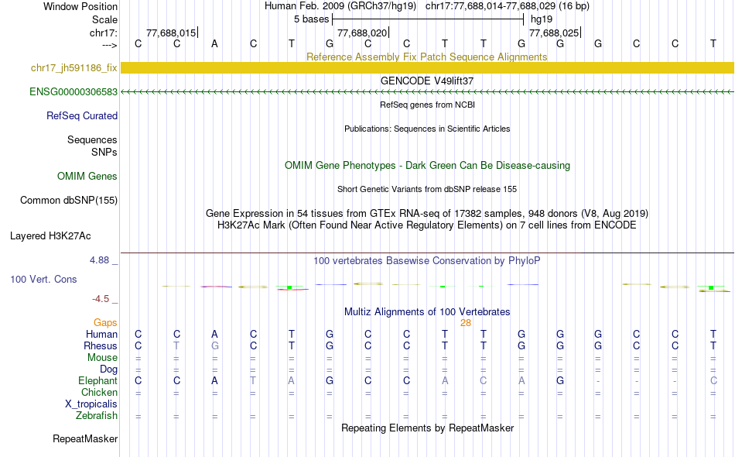Viewport: 735px width, 457px height.
Task: Open the ENSG00000306583 gene label
Action: tap(73, 92)
